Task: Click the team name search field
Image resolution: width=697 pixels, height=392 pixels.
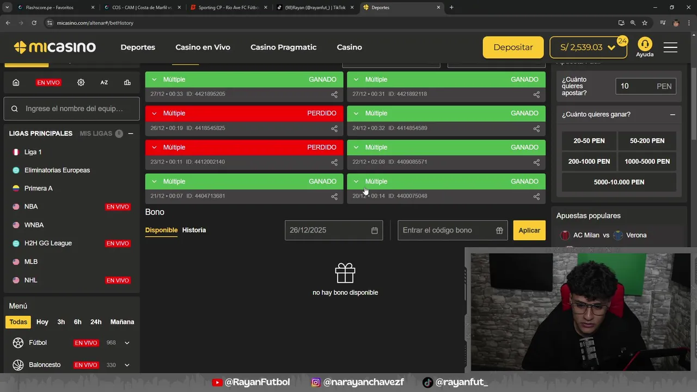Action: (x=72, y=109)
